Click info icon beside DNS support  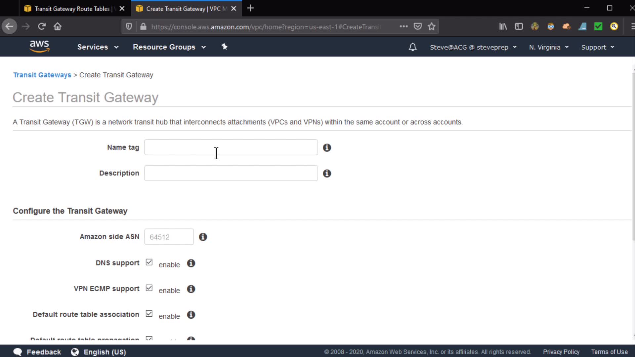click(191, 263)
